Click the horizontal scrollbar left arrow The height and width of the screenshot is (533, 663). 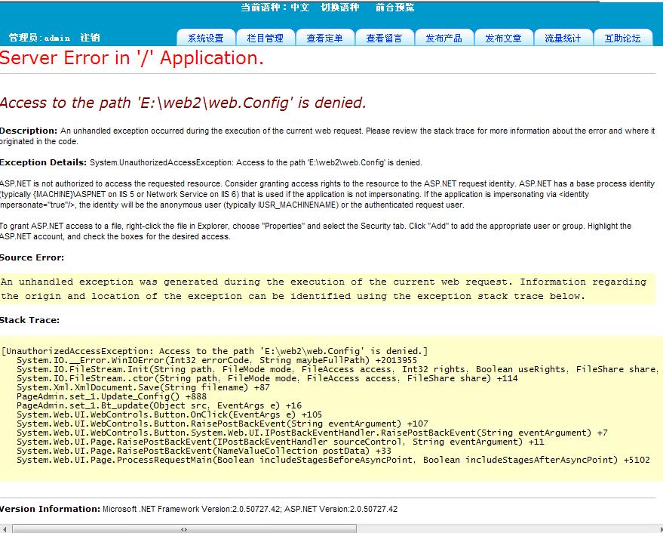pos(5,528)
